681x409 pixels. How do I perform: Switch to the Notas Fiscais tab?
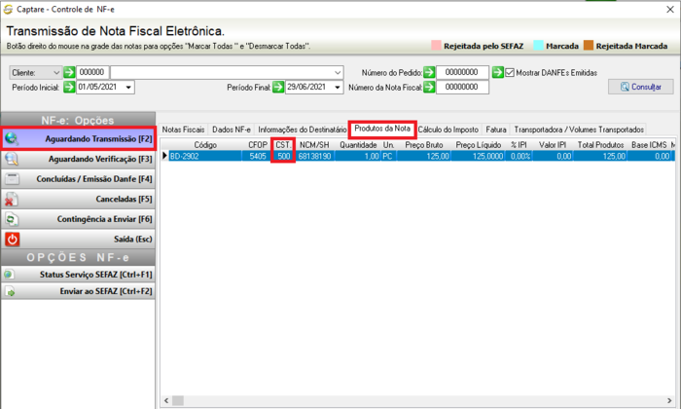[x=183, y=130]
